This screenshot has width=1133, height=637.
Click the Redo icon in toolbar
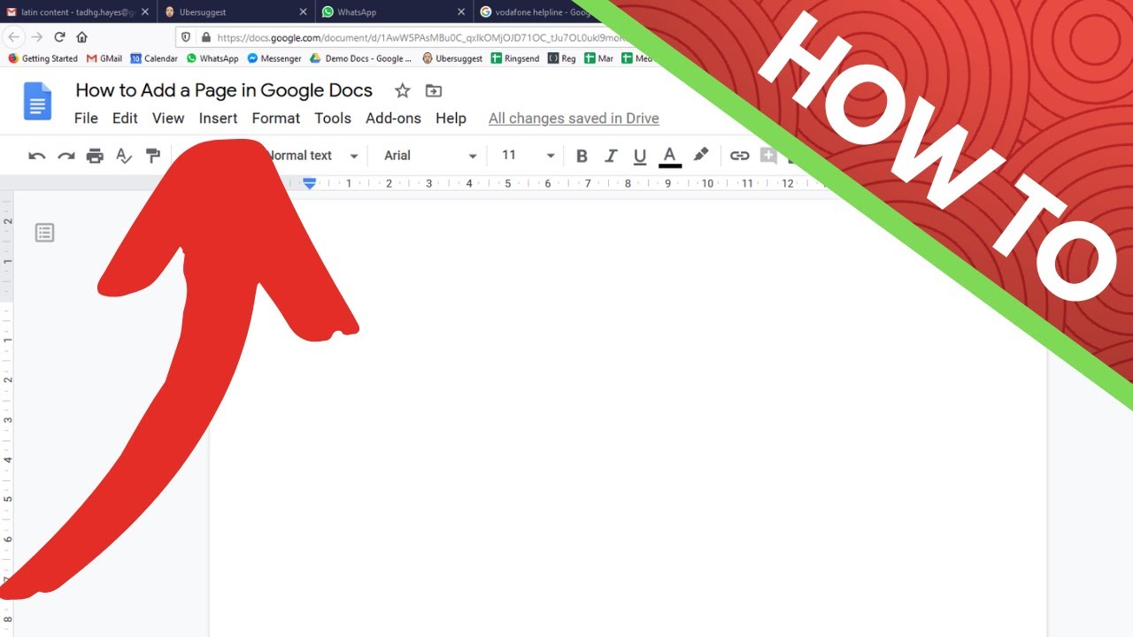click(x=66, y=156)
